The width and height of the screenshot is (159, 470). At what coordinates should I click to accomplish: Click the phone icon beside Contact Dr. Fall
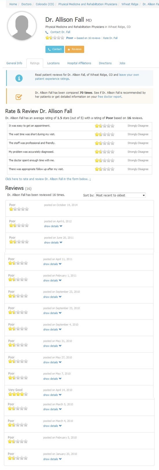pyautogui.click(x=47, y=32)
